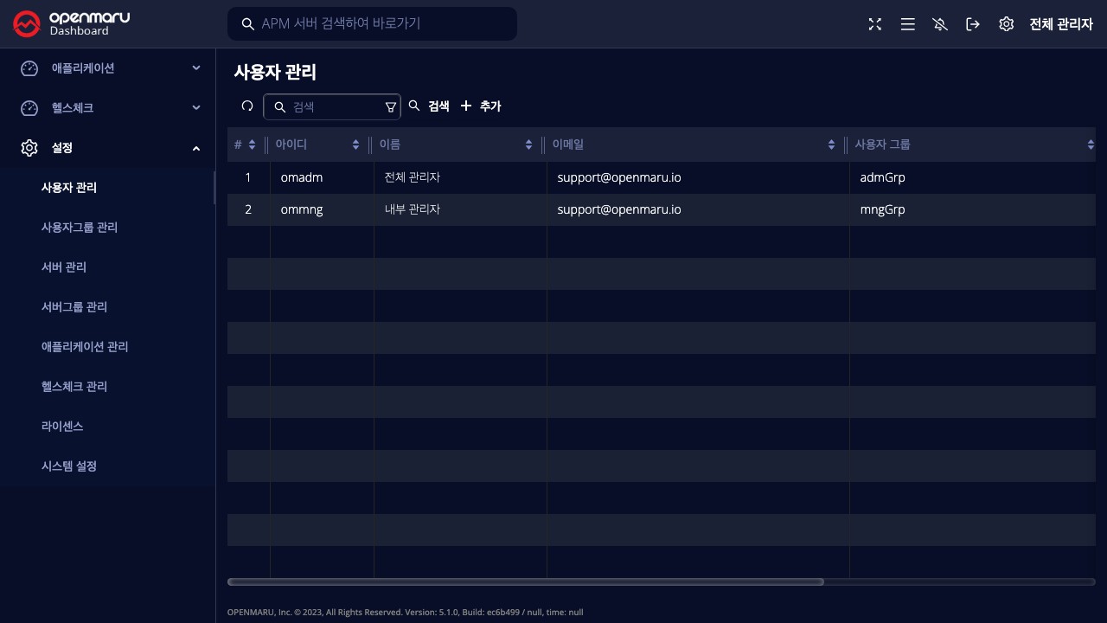Open the settings gear icon in header

point(1006,24)
